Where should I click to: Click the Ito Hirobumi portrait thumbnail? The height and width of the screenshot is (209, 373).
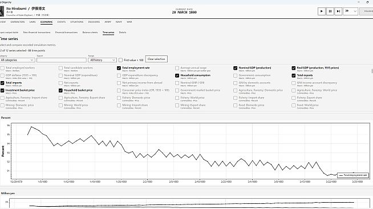point(2,11)
